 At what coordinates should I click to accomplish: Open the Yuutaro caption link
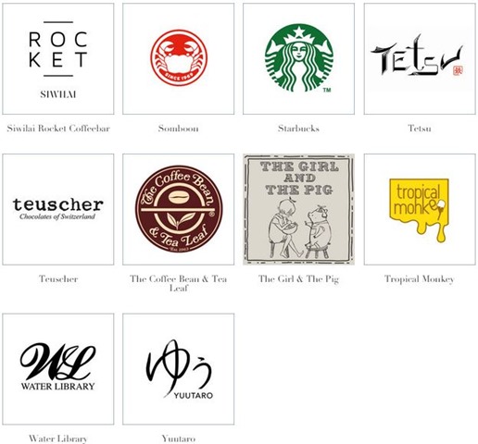[x=179, y=438]
